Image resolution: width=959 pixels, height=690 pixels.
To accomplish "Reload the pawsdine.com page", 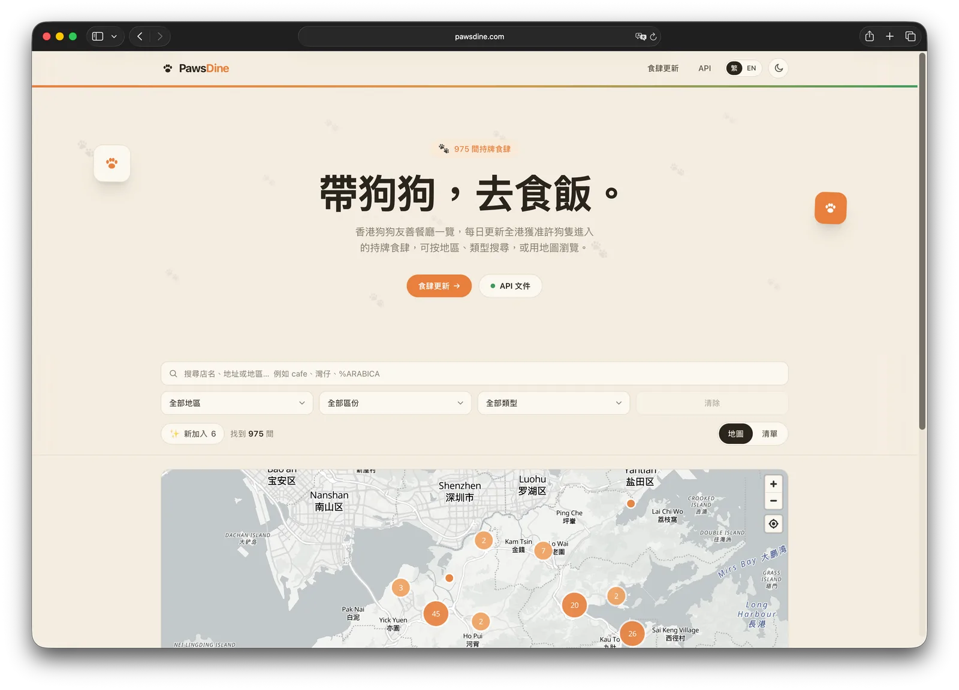I will point(653,37).
